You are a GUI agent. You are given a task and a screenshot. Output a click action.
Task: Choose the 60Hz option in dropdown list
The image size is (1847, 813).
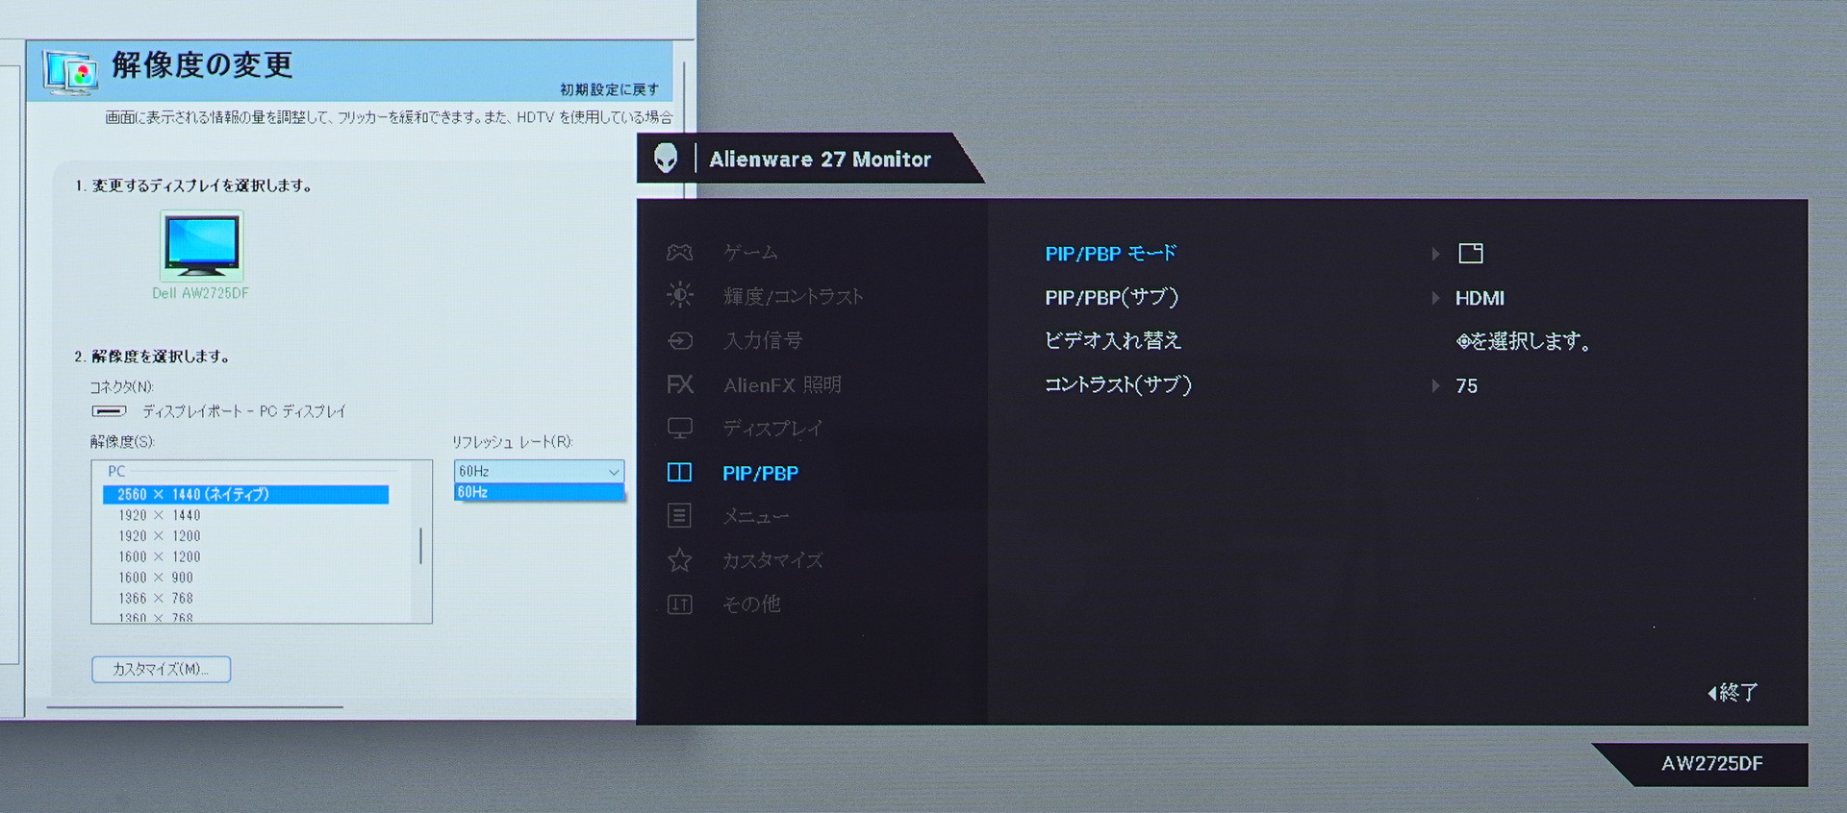pyautogui.click(x=539, y=492)
